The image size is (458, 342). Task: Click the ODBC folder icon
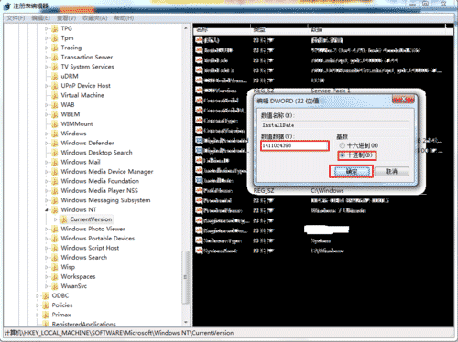pyautogui.click(x=46, y=295)
